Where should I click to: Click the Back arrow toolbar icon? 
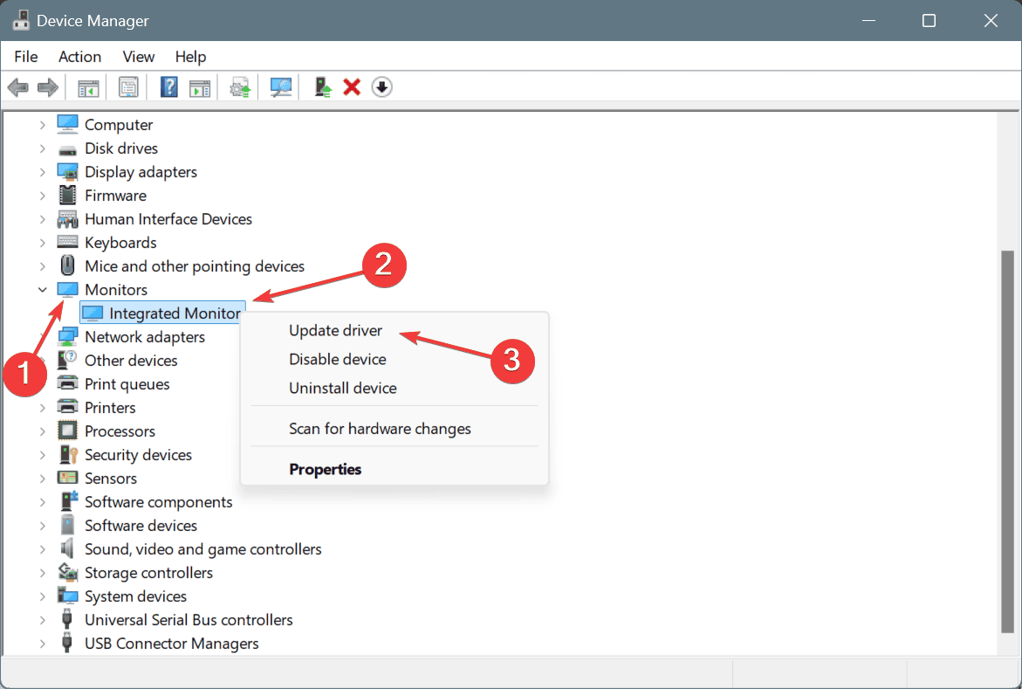[17, 87]
